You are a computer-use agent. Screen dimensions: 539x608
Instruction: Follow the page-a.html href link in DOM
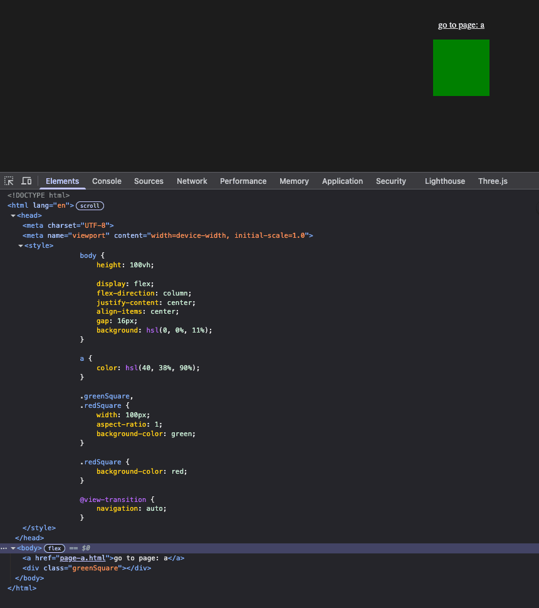83,558
